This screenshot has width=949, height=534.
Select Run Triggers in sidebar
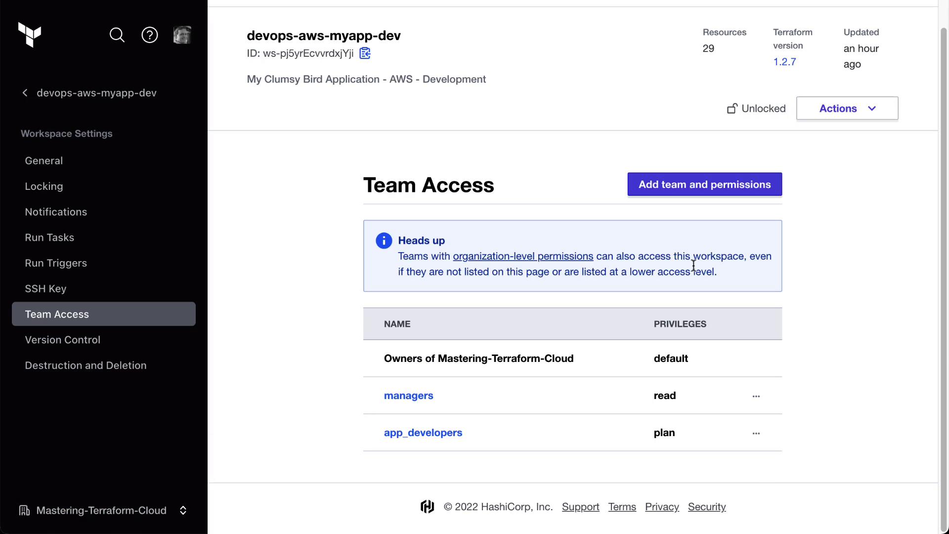(x=56, y=263)
